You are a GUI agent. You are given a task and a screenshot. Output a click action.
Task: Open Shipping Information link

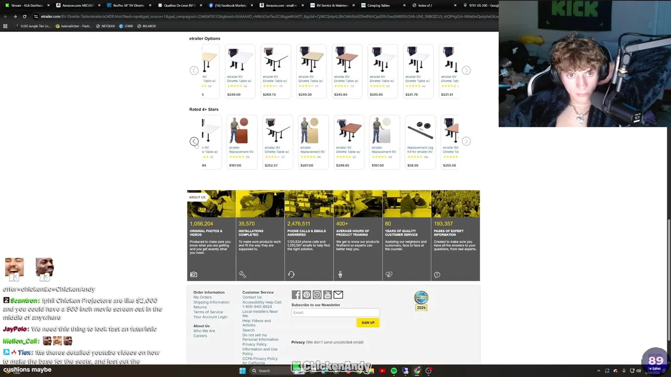click(x=211, y=302)
